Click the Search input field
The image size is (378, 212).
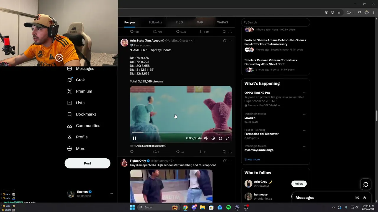pos(276,22)
